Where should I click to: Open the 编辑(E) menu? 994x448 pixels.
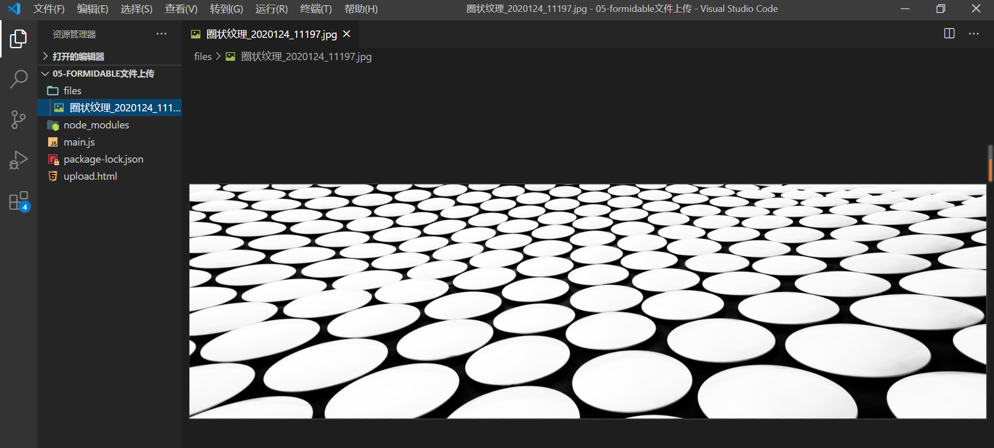click(x=93, y=9)
